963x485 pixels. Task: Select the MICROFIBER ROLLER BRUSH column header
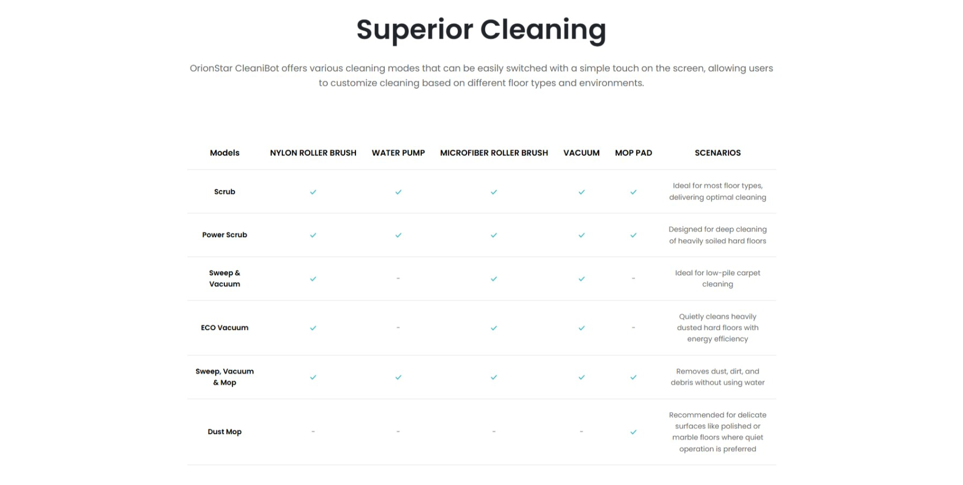click(x=494, y=153)
